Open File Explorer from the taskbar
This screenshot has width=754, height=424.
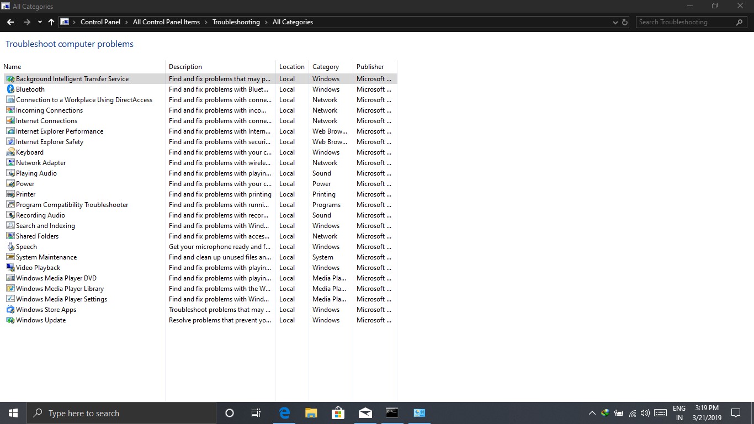coord(311,413)
